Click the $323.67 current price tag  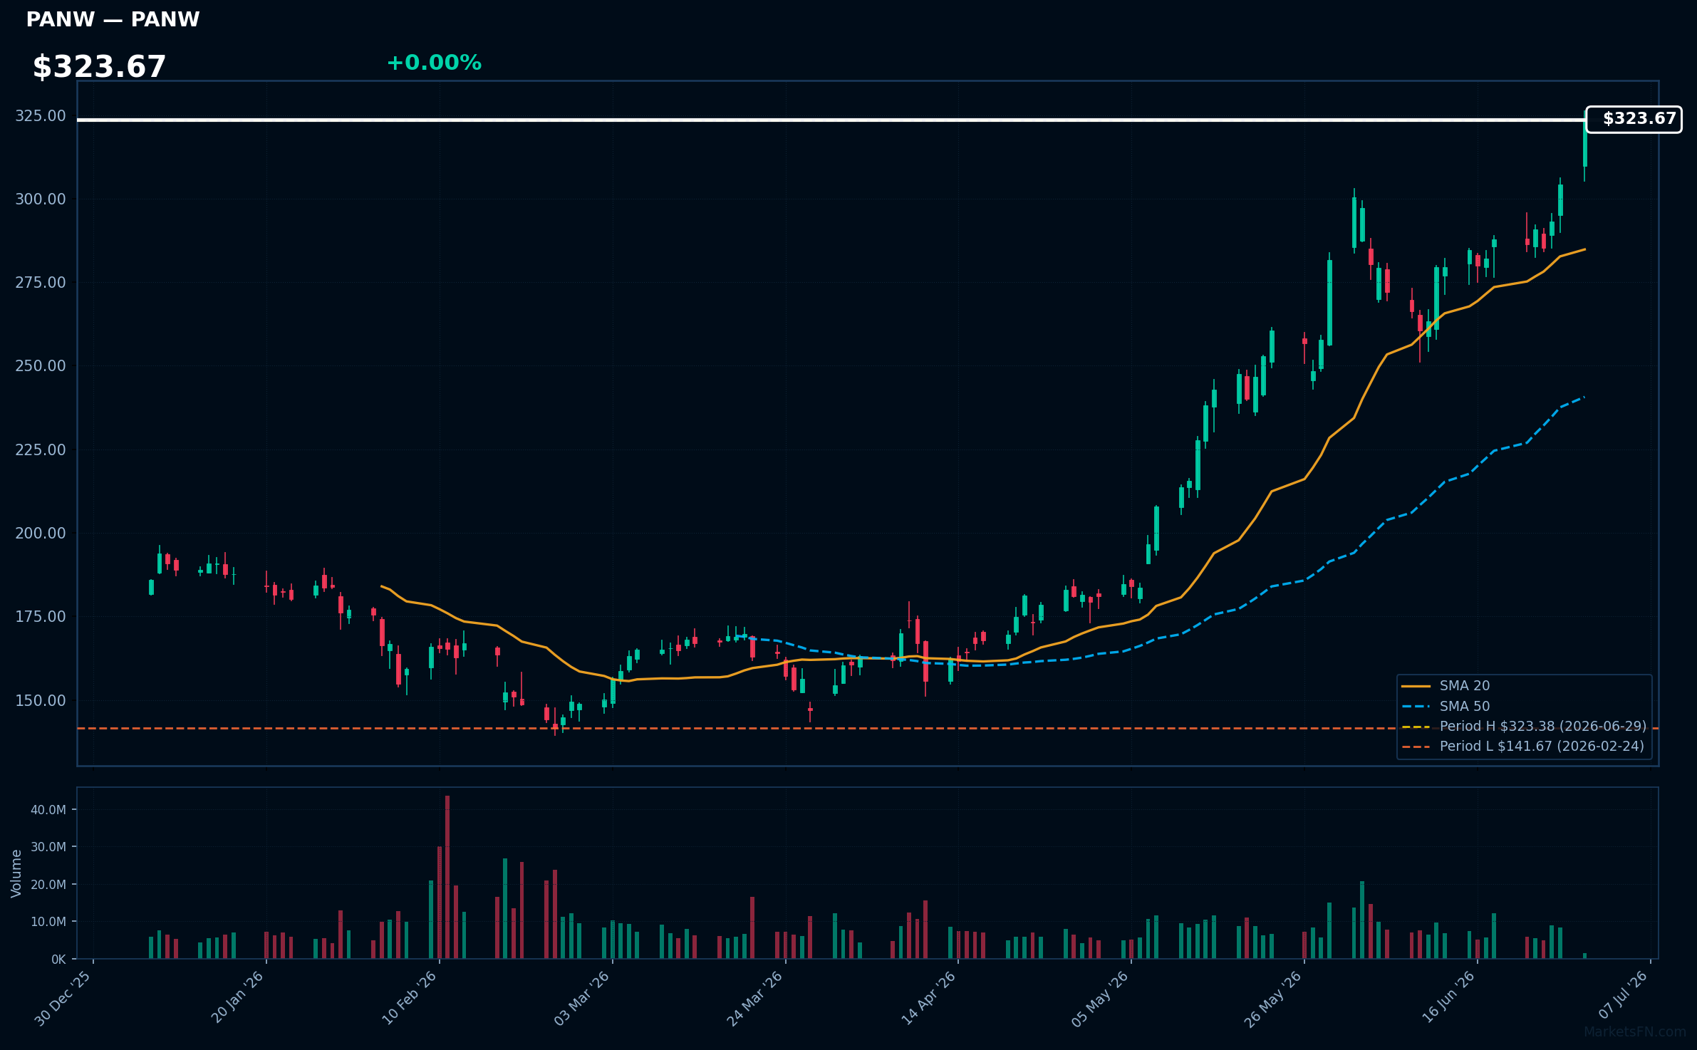(1634, 119)
